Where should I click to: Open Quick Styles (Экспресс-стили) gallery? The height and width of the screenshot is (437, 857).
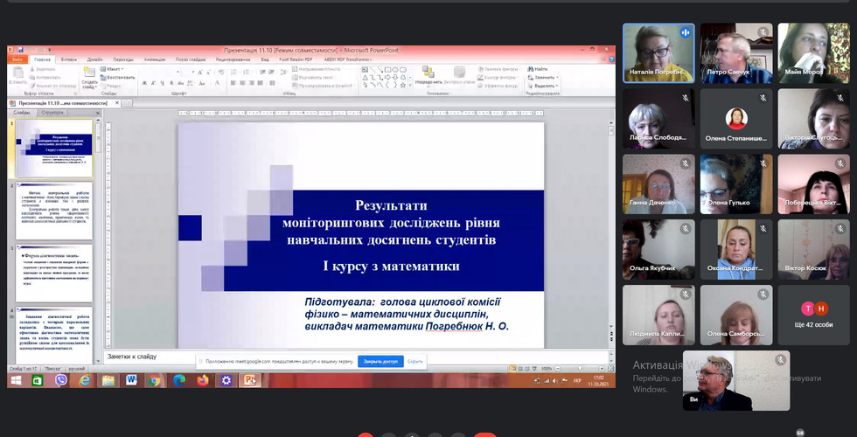click(458, 76)
